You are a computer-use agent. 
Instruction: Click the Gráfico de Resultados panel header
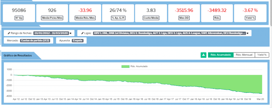pyautogui.click(x=18, y=56)
